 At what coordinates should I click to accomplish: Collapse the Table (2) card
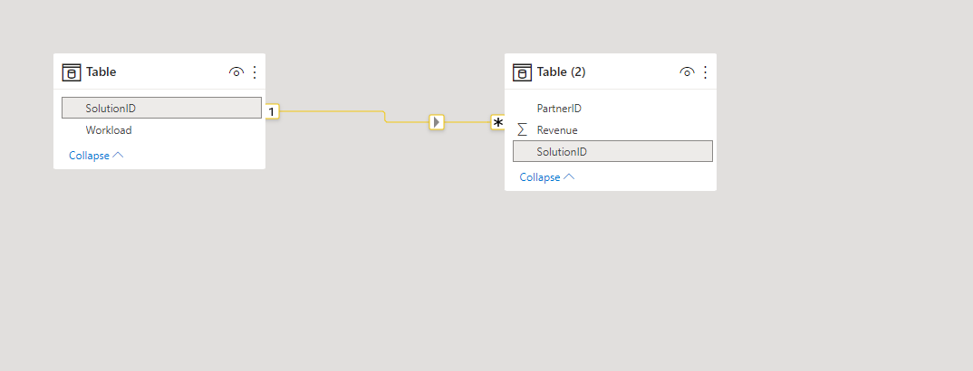pyautogui.click(x=546, y=177)
